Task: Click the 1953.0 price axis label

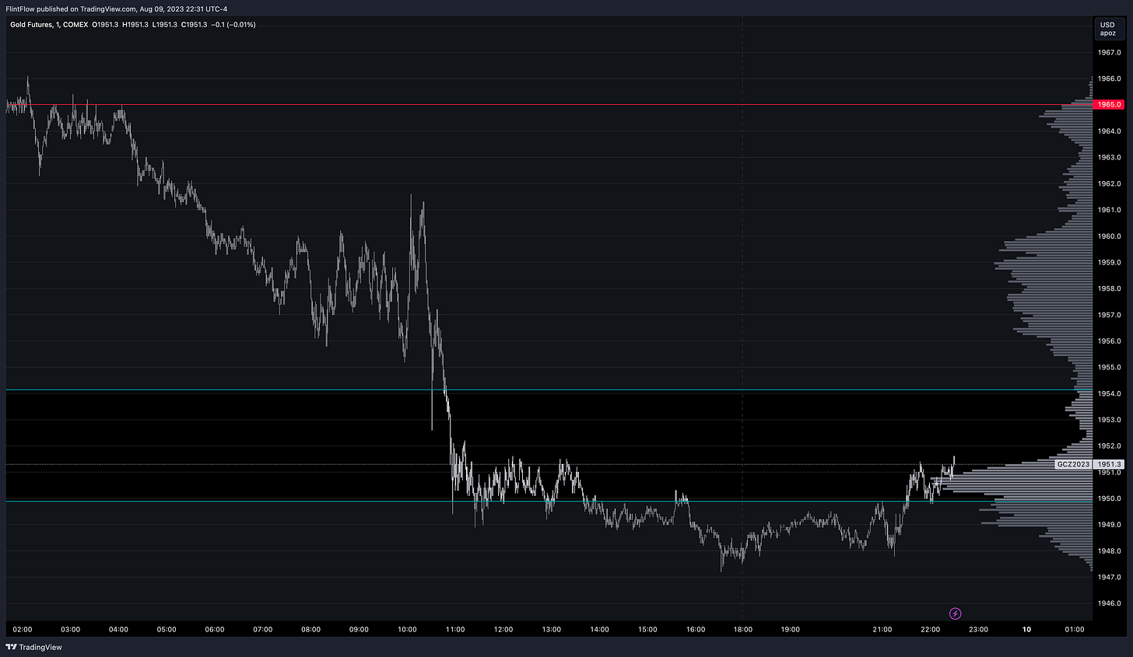Action: click(1109, 420)
